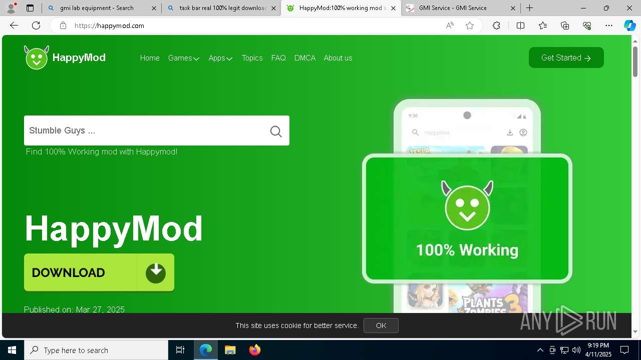641x360 pixels.
Task: Click the HappyMod logo icon
Action: 37,57
